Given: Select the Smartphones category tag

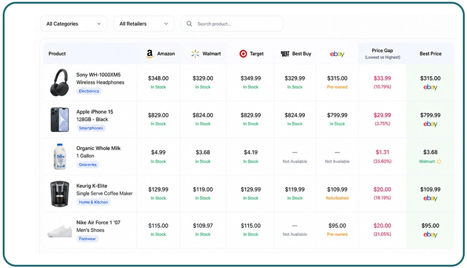Looking at the screenshot, I should [x=91, y=128].
